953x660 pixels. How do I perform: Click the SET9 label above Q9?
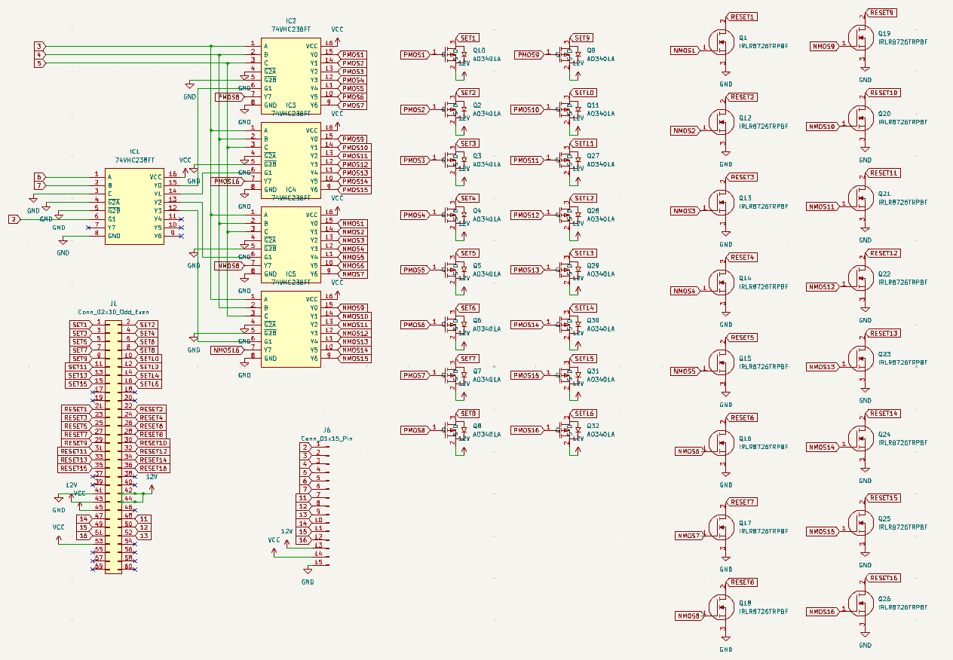click(x=583, y=38)
